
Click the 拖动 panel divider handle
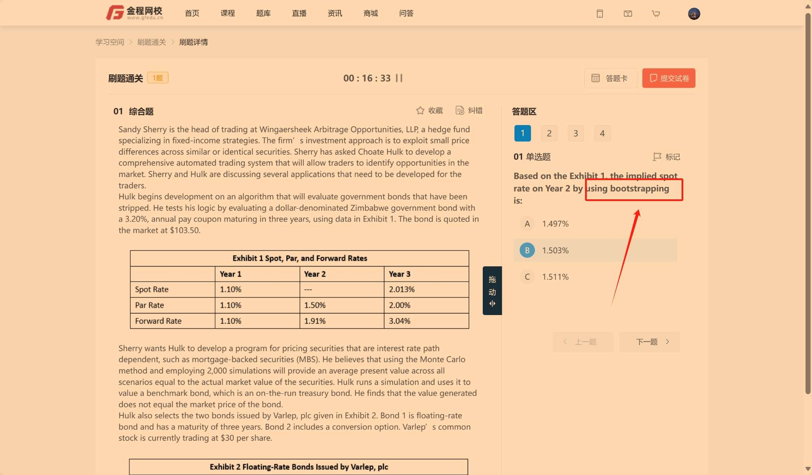click(492, 291)
